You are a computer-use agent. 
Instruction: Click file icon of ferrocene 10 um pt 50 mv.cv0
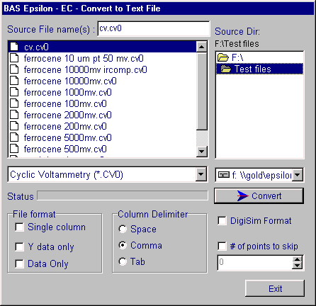point(14,58)
